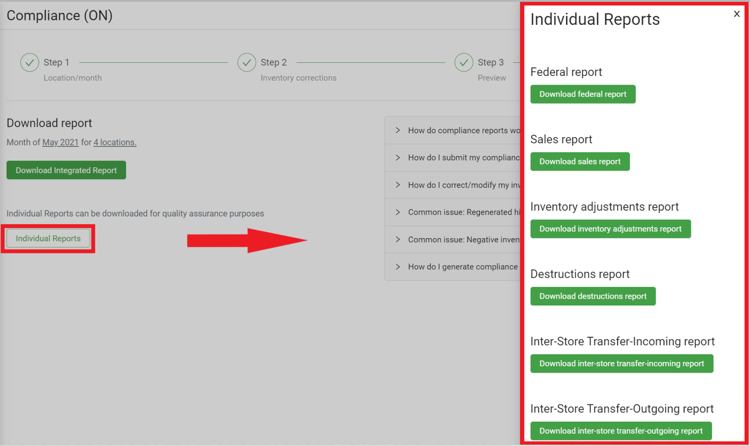Click the Step 3 checkmark circle
750x446 pixels.
click(x=464, y=63)
